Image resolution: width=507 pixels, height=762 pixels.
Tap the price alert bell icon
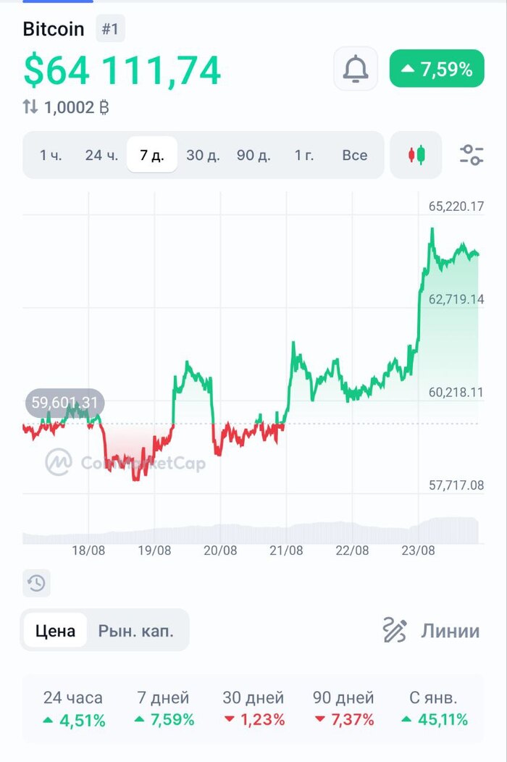356,69
